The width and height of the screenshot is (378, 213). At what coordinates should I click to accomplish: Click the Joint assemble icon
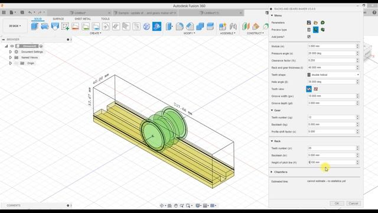point(233,26)
